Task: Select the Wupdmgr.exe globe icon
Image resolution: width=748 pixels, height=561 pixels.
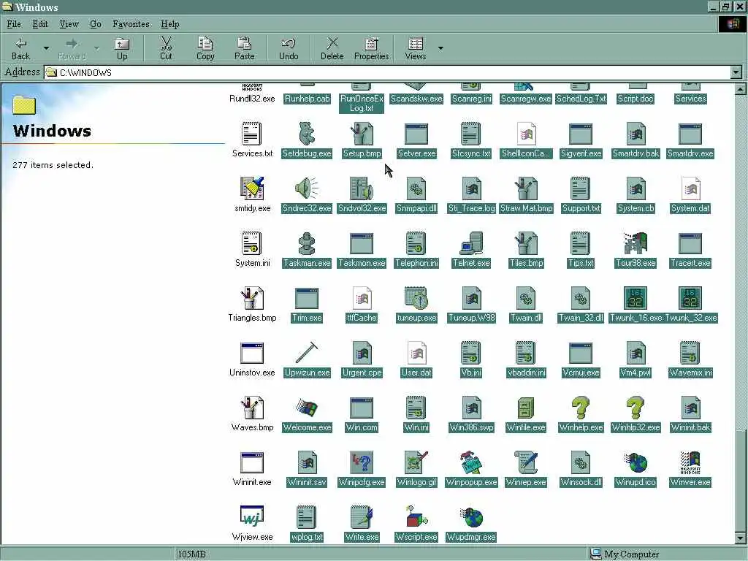Action: pos(471,517)
